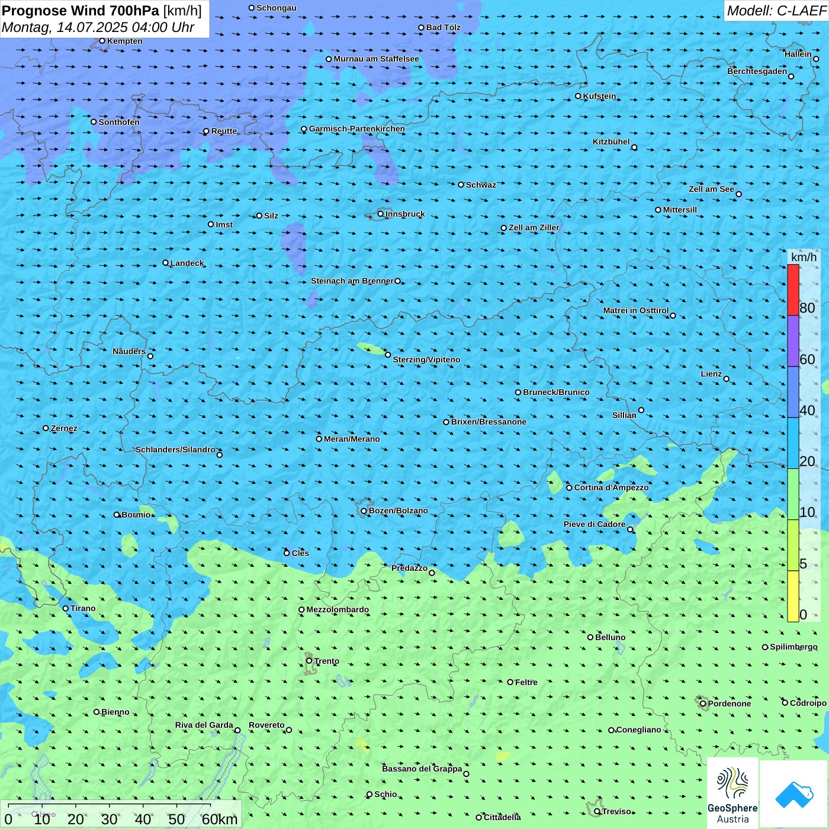This screenshot has height=829, width=829.
Task: Click the Zell am Ziller label
Action: [x=534, y=227]
